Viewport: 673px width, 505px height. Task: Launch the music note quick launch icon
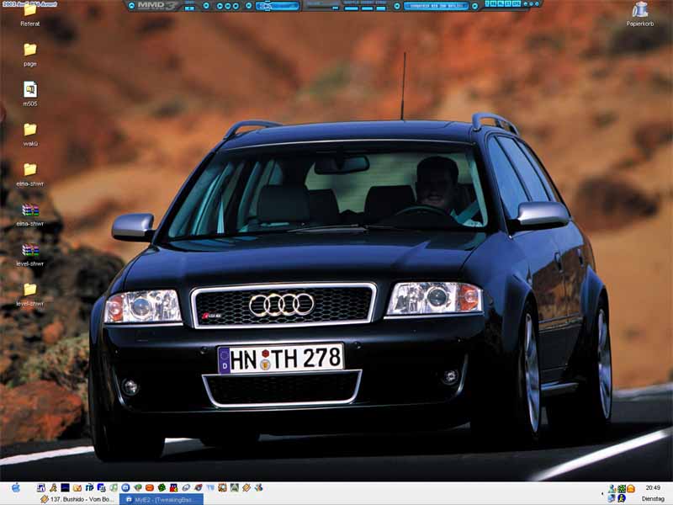114,488
